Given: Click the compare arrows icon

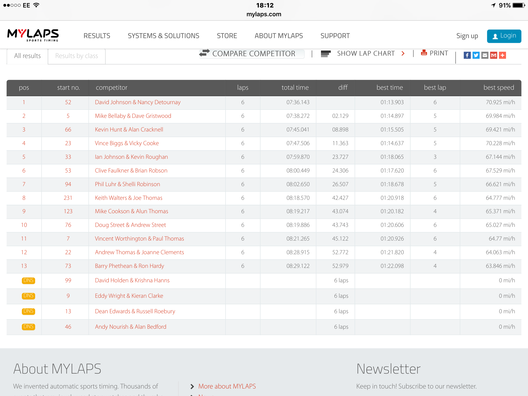Looking at the screenshot, I should click(204, 53).
